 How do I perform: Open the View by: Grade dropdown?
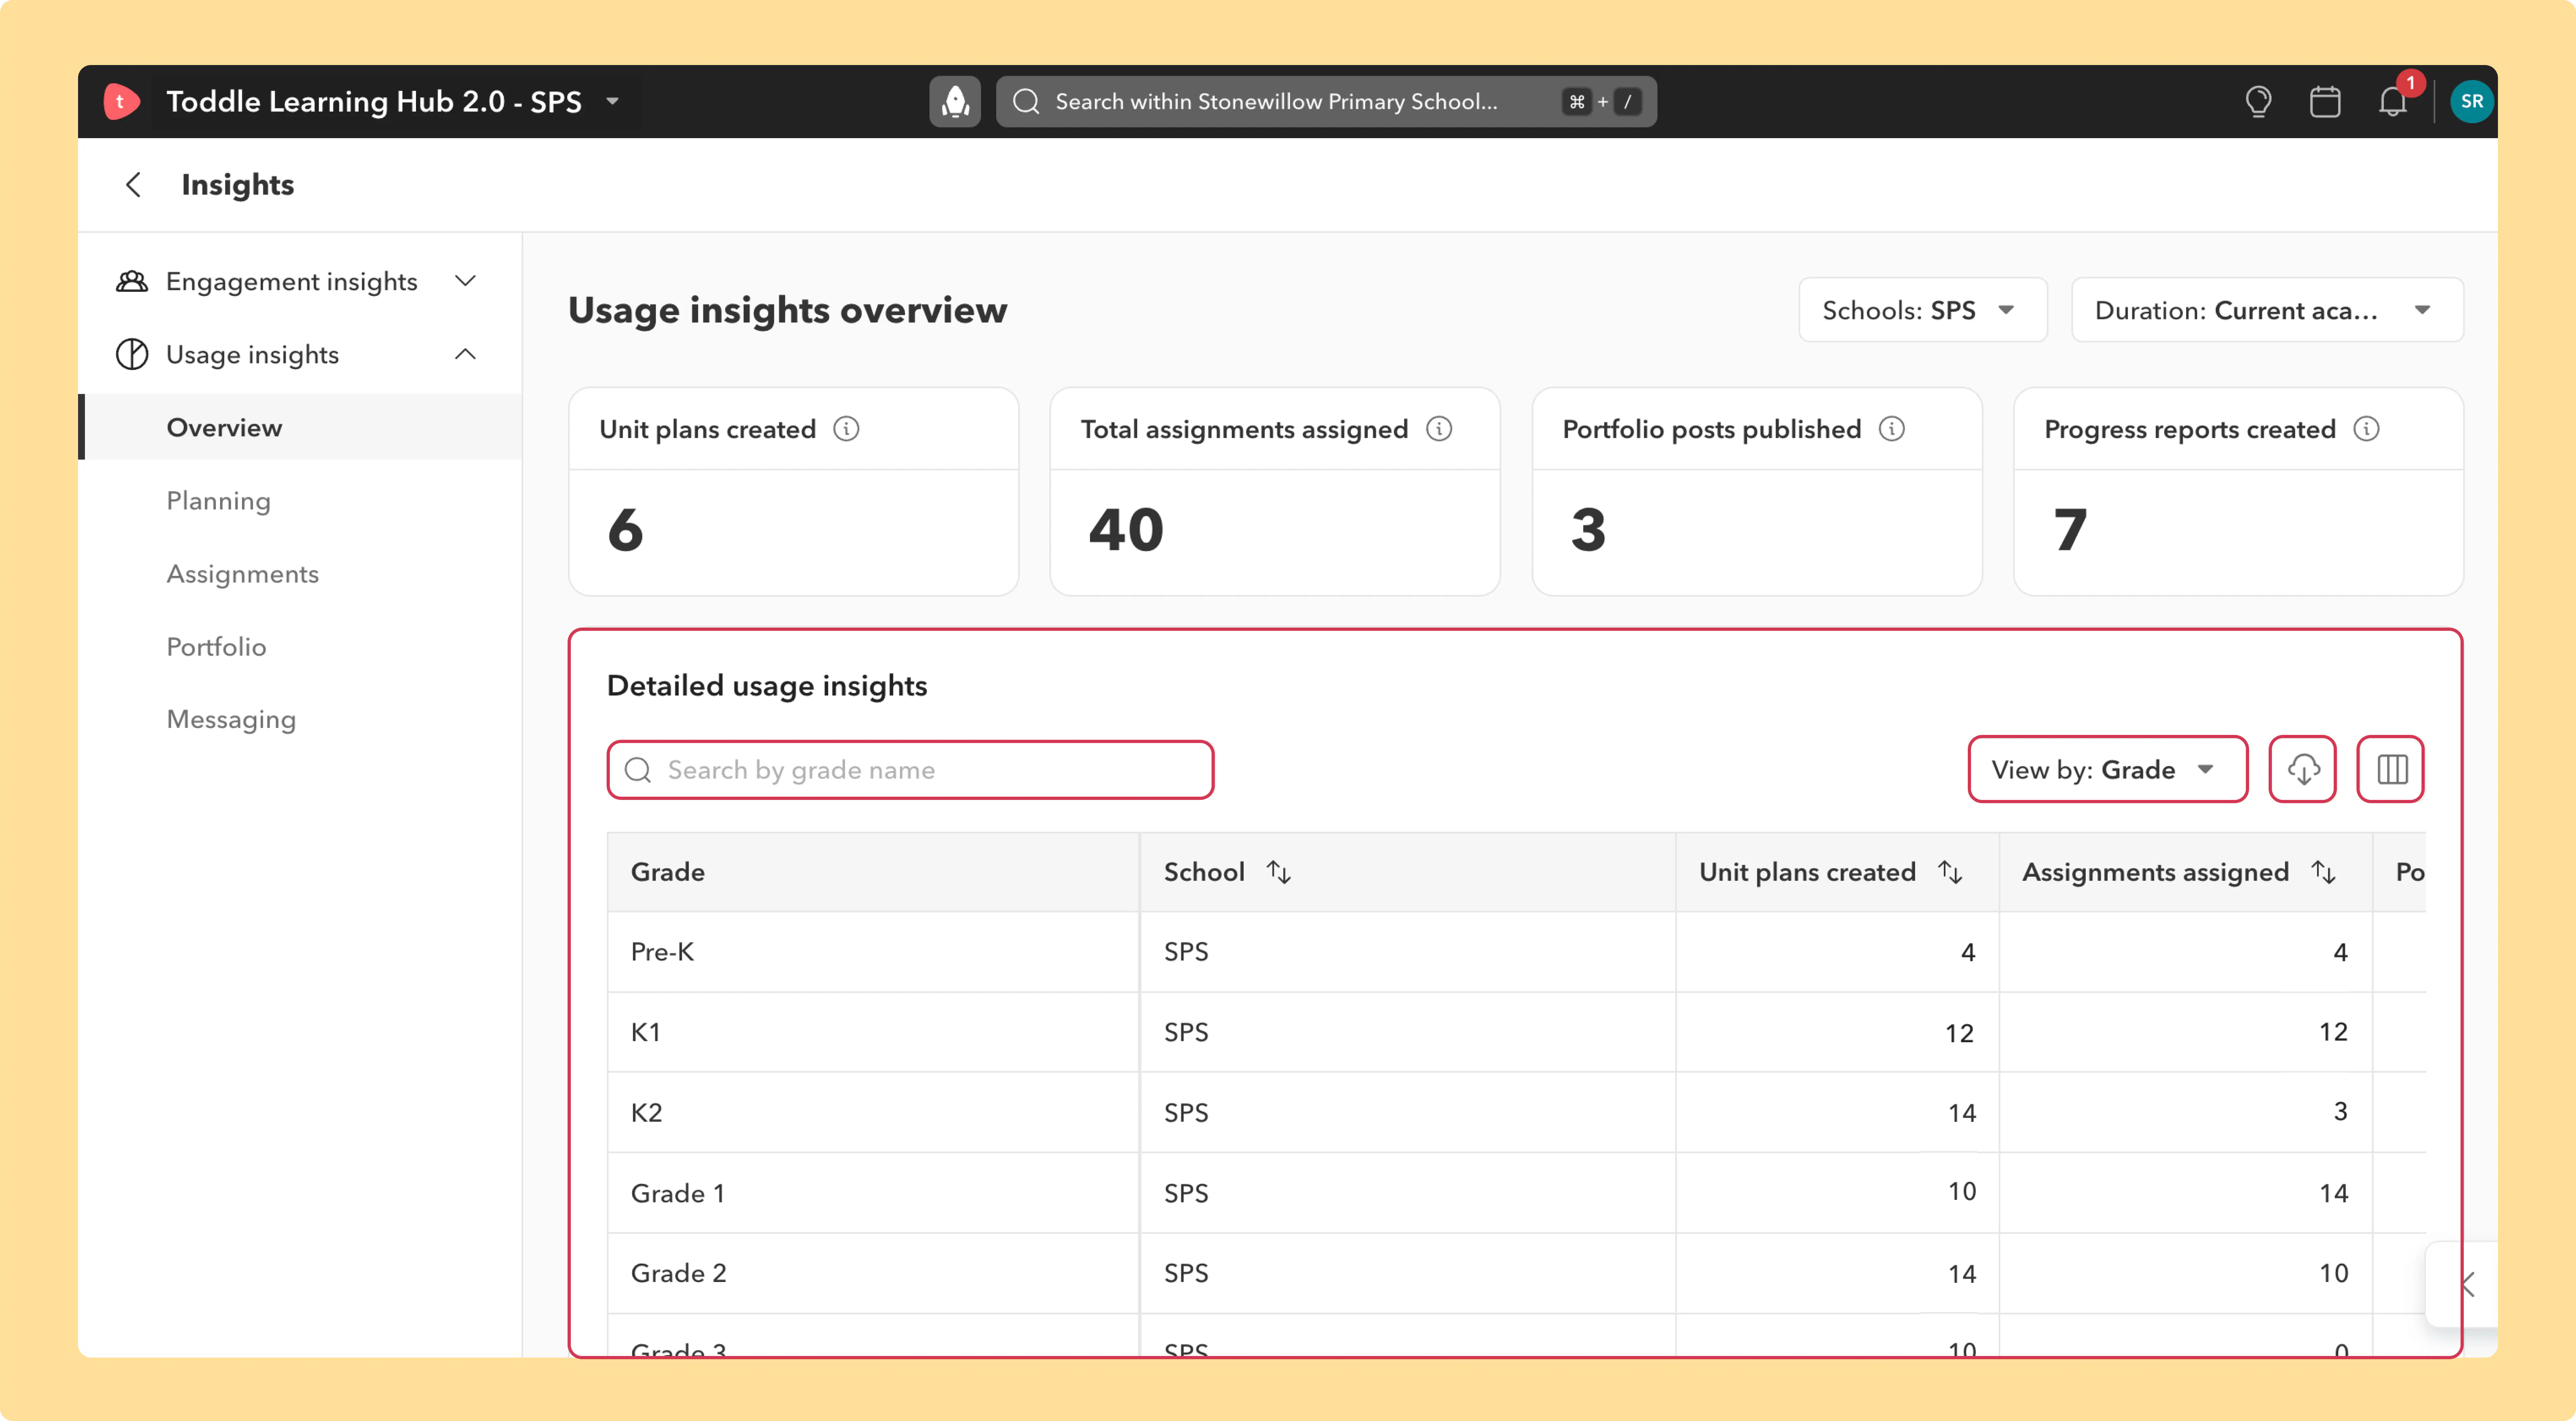tap(2108, 769)
